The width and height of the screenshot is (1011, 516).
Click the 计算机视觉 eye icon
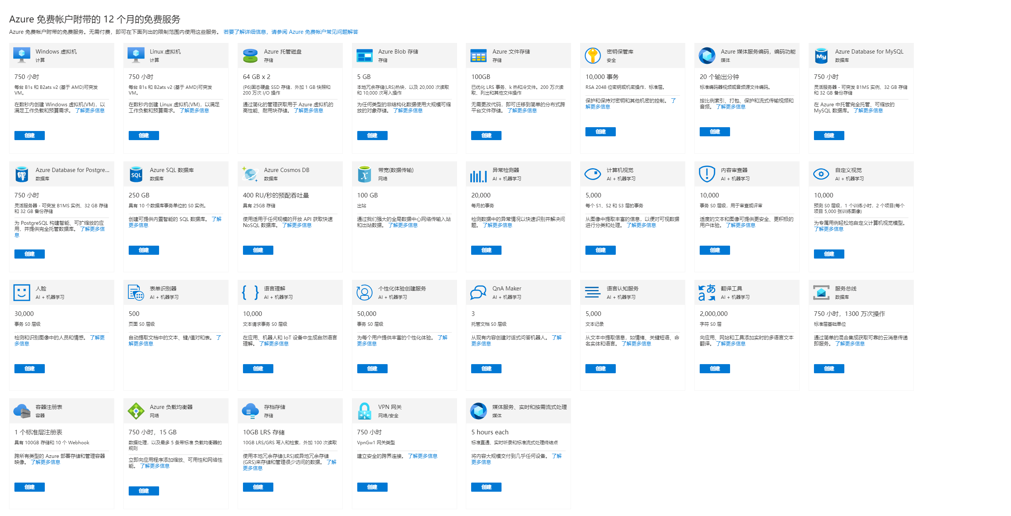click(x=593, y=174)
